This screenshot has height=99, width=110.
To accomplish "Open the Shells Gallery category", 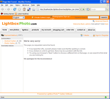I will [10, 43].
